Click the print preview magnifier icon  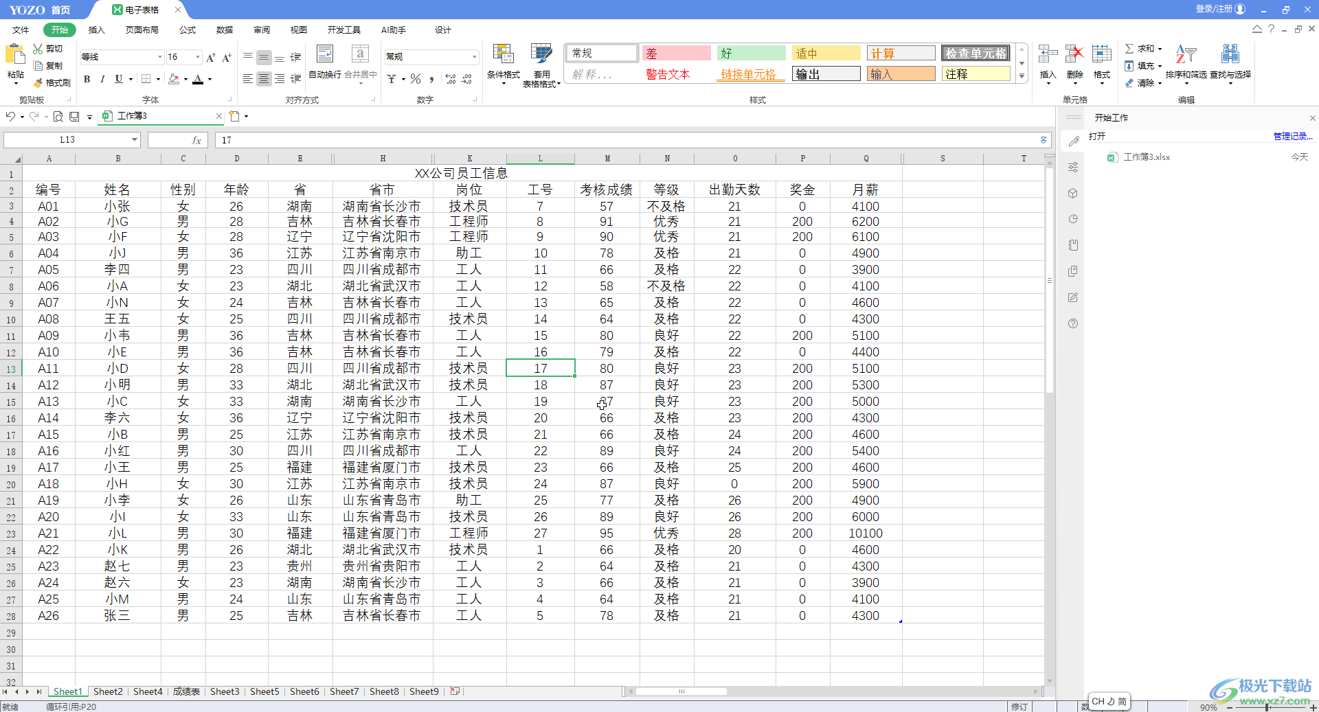(x=58, y=116)
